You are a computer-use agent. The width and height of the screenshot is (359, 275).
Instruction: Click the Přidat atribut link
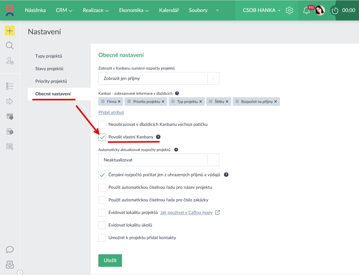(x=111, y=112)
